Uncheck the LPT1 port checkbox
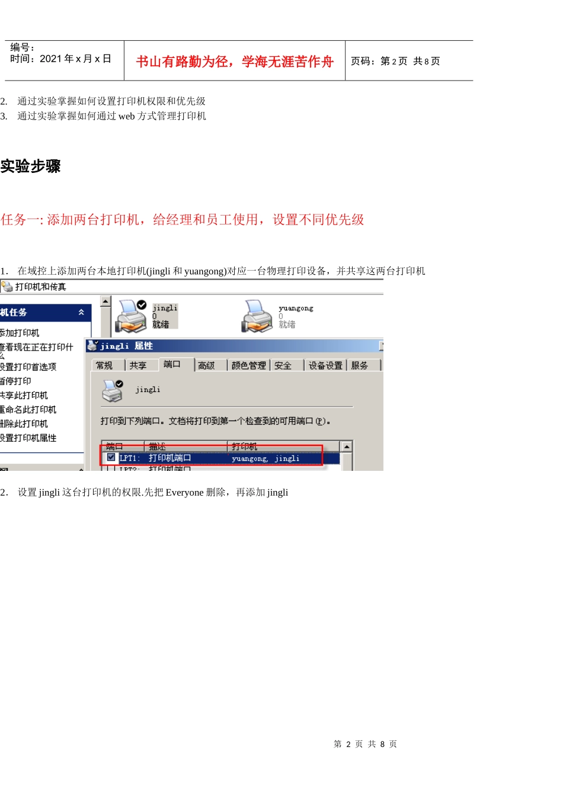This screenshot has height=796, width=563. pyautogui.click(x=111, y=457)
